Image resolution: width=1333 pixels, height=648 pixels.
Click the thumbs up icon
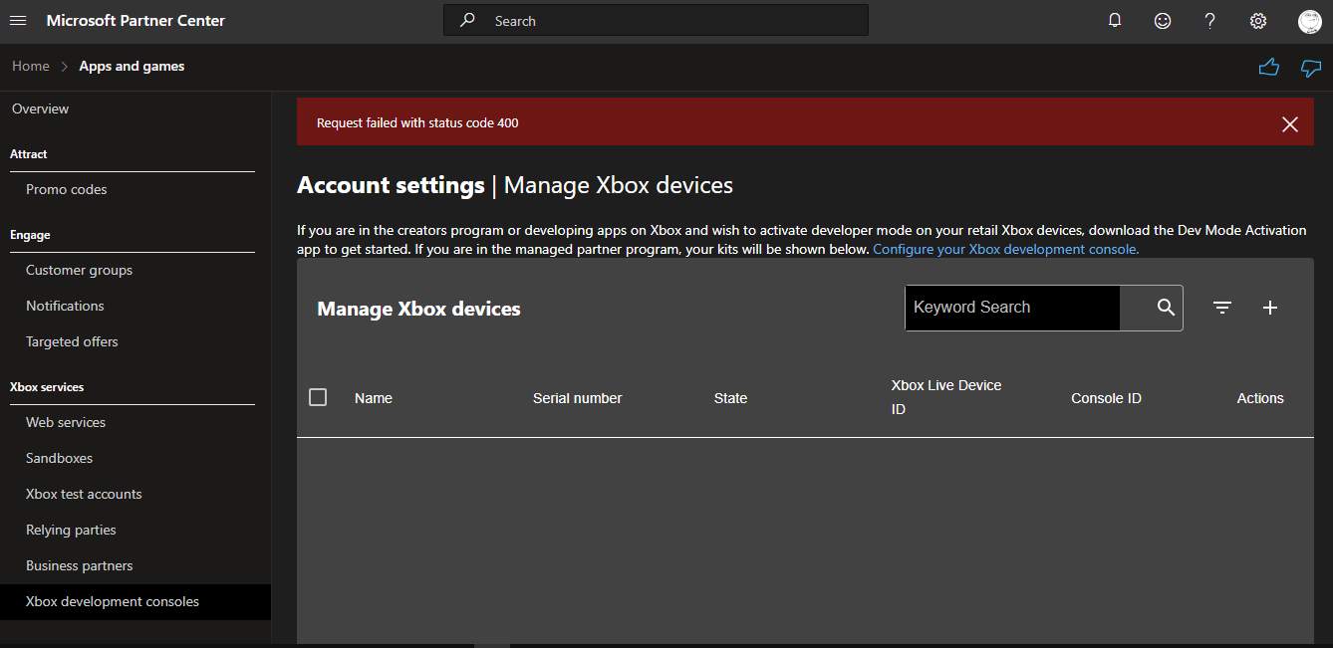[x=1268, y=67]
